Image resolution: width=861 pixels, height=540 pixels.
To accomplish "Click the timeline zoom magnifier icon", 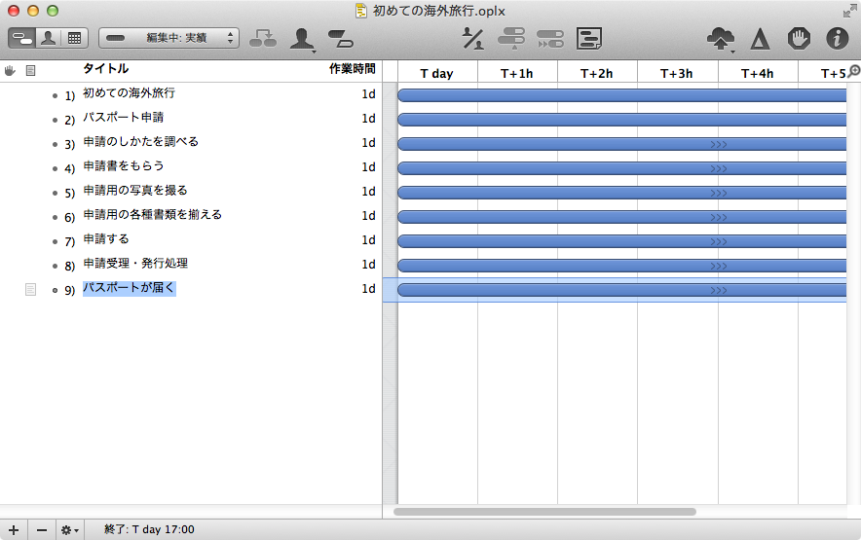I will [854, 71].
